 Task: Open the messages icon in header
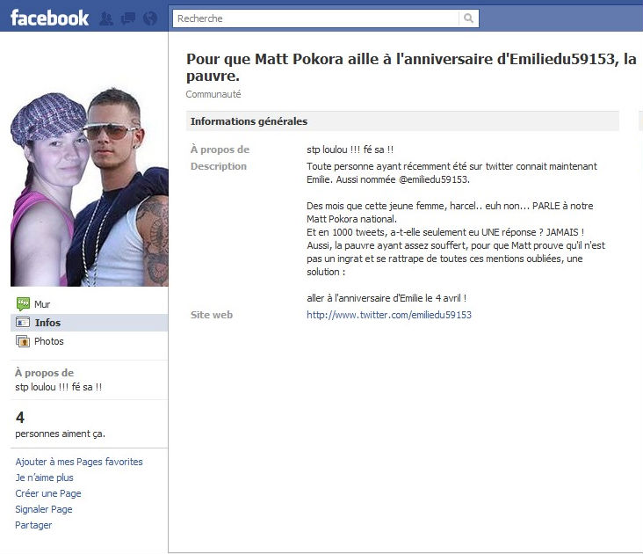[128, 18]
